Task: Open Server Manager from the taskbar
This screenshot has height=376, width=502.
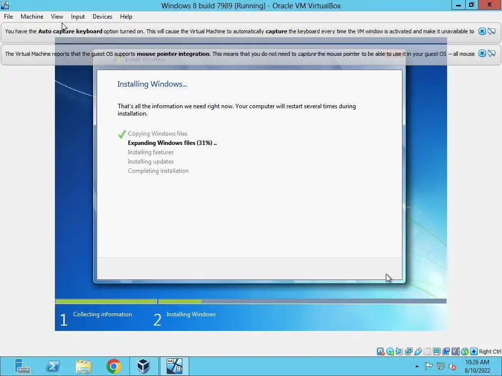Action: coord(23,366)
